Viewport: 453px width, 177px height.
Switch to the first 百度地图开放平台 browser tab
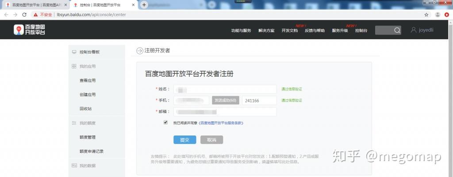point(35,5)
